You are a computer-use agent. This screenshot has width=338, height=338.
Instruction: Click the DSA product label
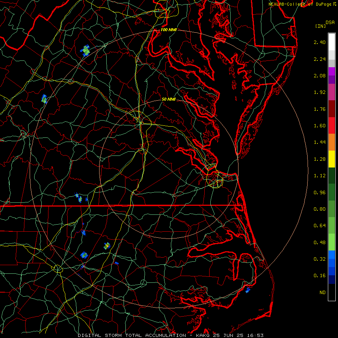pos(330,23)
